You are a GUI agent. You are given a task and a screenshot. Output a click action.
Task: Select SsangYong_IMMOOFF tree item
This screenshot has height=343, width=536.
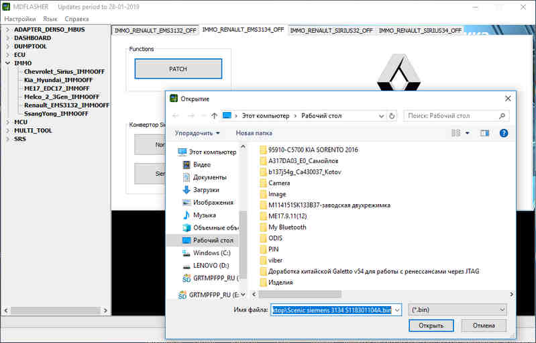(56, 114)
